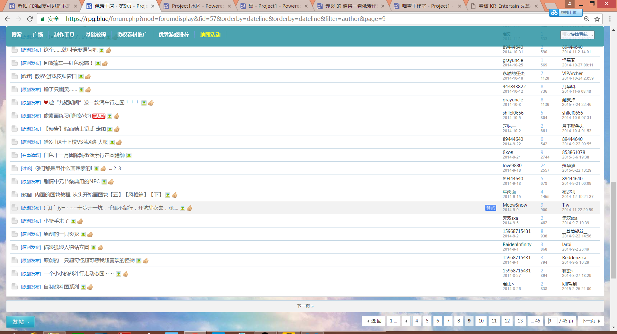Go to page 10 in pagination

coord(481,321)
